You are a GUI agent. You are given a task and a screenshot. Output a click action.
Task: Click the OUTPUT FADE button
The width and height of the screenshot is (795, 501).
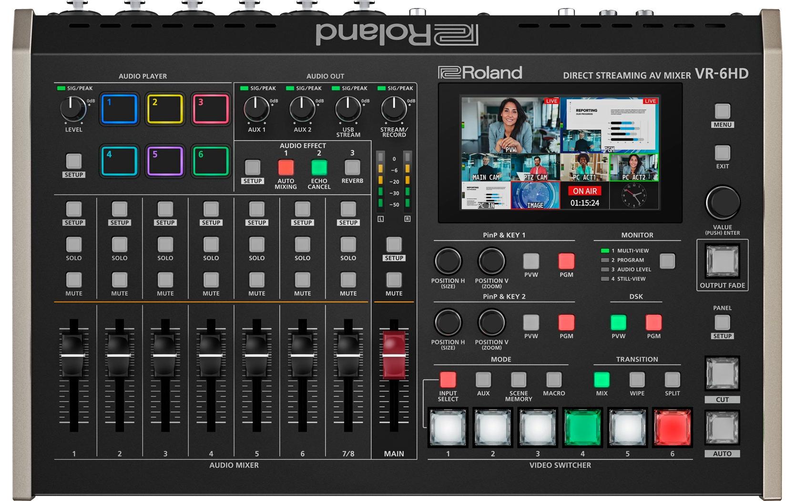tap(723, 261)
